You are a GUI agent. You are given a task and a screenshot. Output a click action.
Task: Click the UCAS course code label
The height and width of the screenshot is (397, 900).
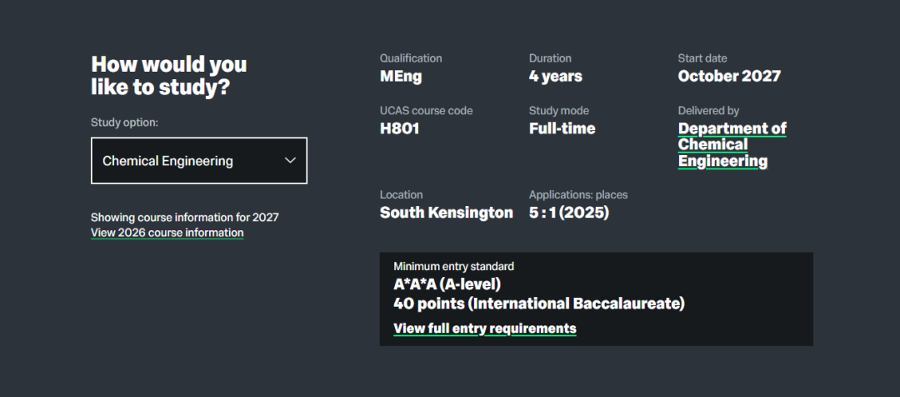tap(426, 110)
